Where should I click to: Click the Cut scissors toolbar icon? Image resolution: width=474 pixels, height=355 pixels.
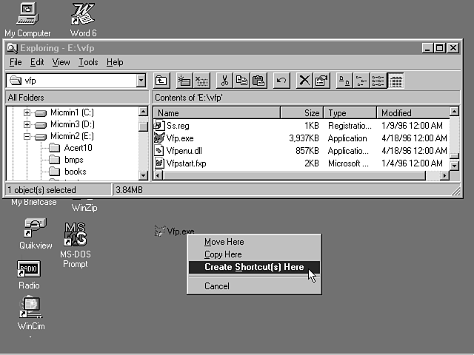(x=224, y=81)
